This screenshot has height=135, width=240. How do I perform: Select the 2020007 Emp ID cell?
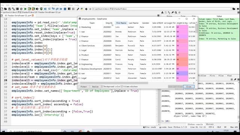coord(109,55)
